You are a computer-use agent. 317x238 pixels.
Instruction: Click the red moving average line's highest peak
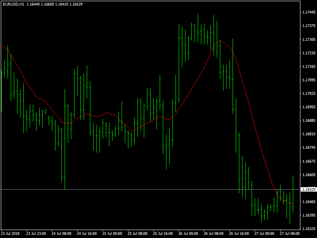click(x=220, y=40)
